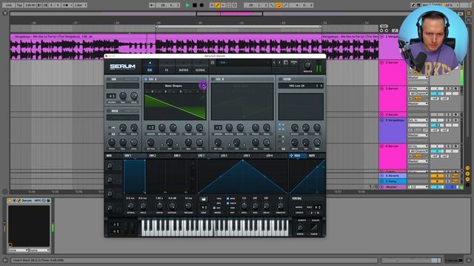Select the B Delay return track
474x266 pixels.
pyautogui.click(x=393, y=181)
